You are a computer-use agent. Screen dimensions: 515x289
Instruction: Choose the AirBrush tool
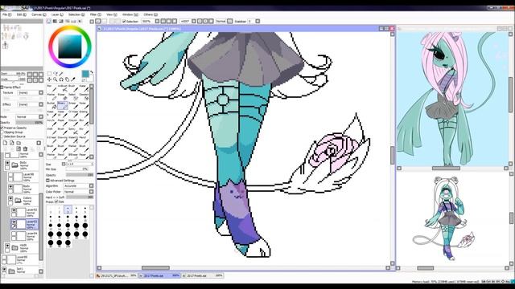pos(63,88)
